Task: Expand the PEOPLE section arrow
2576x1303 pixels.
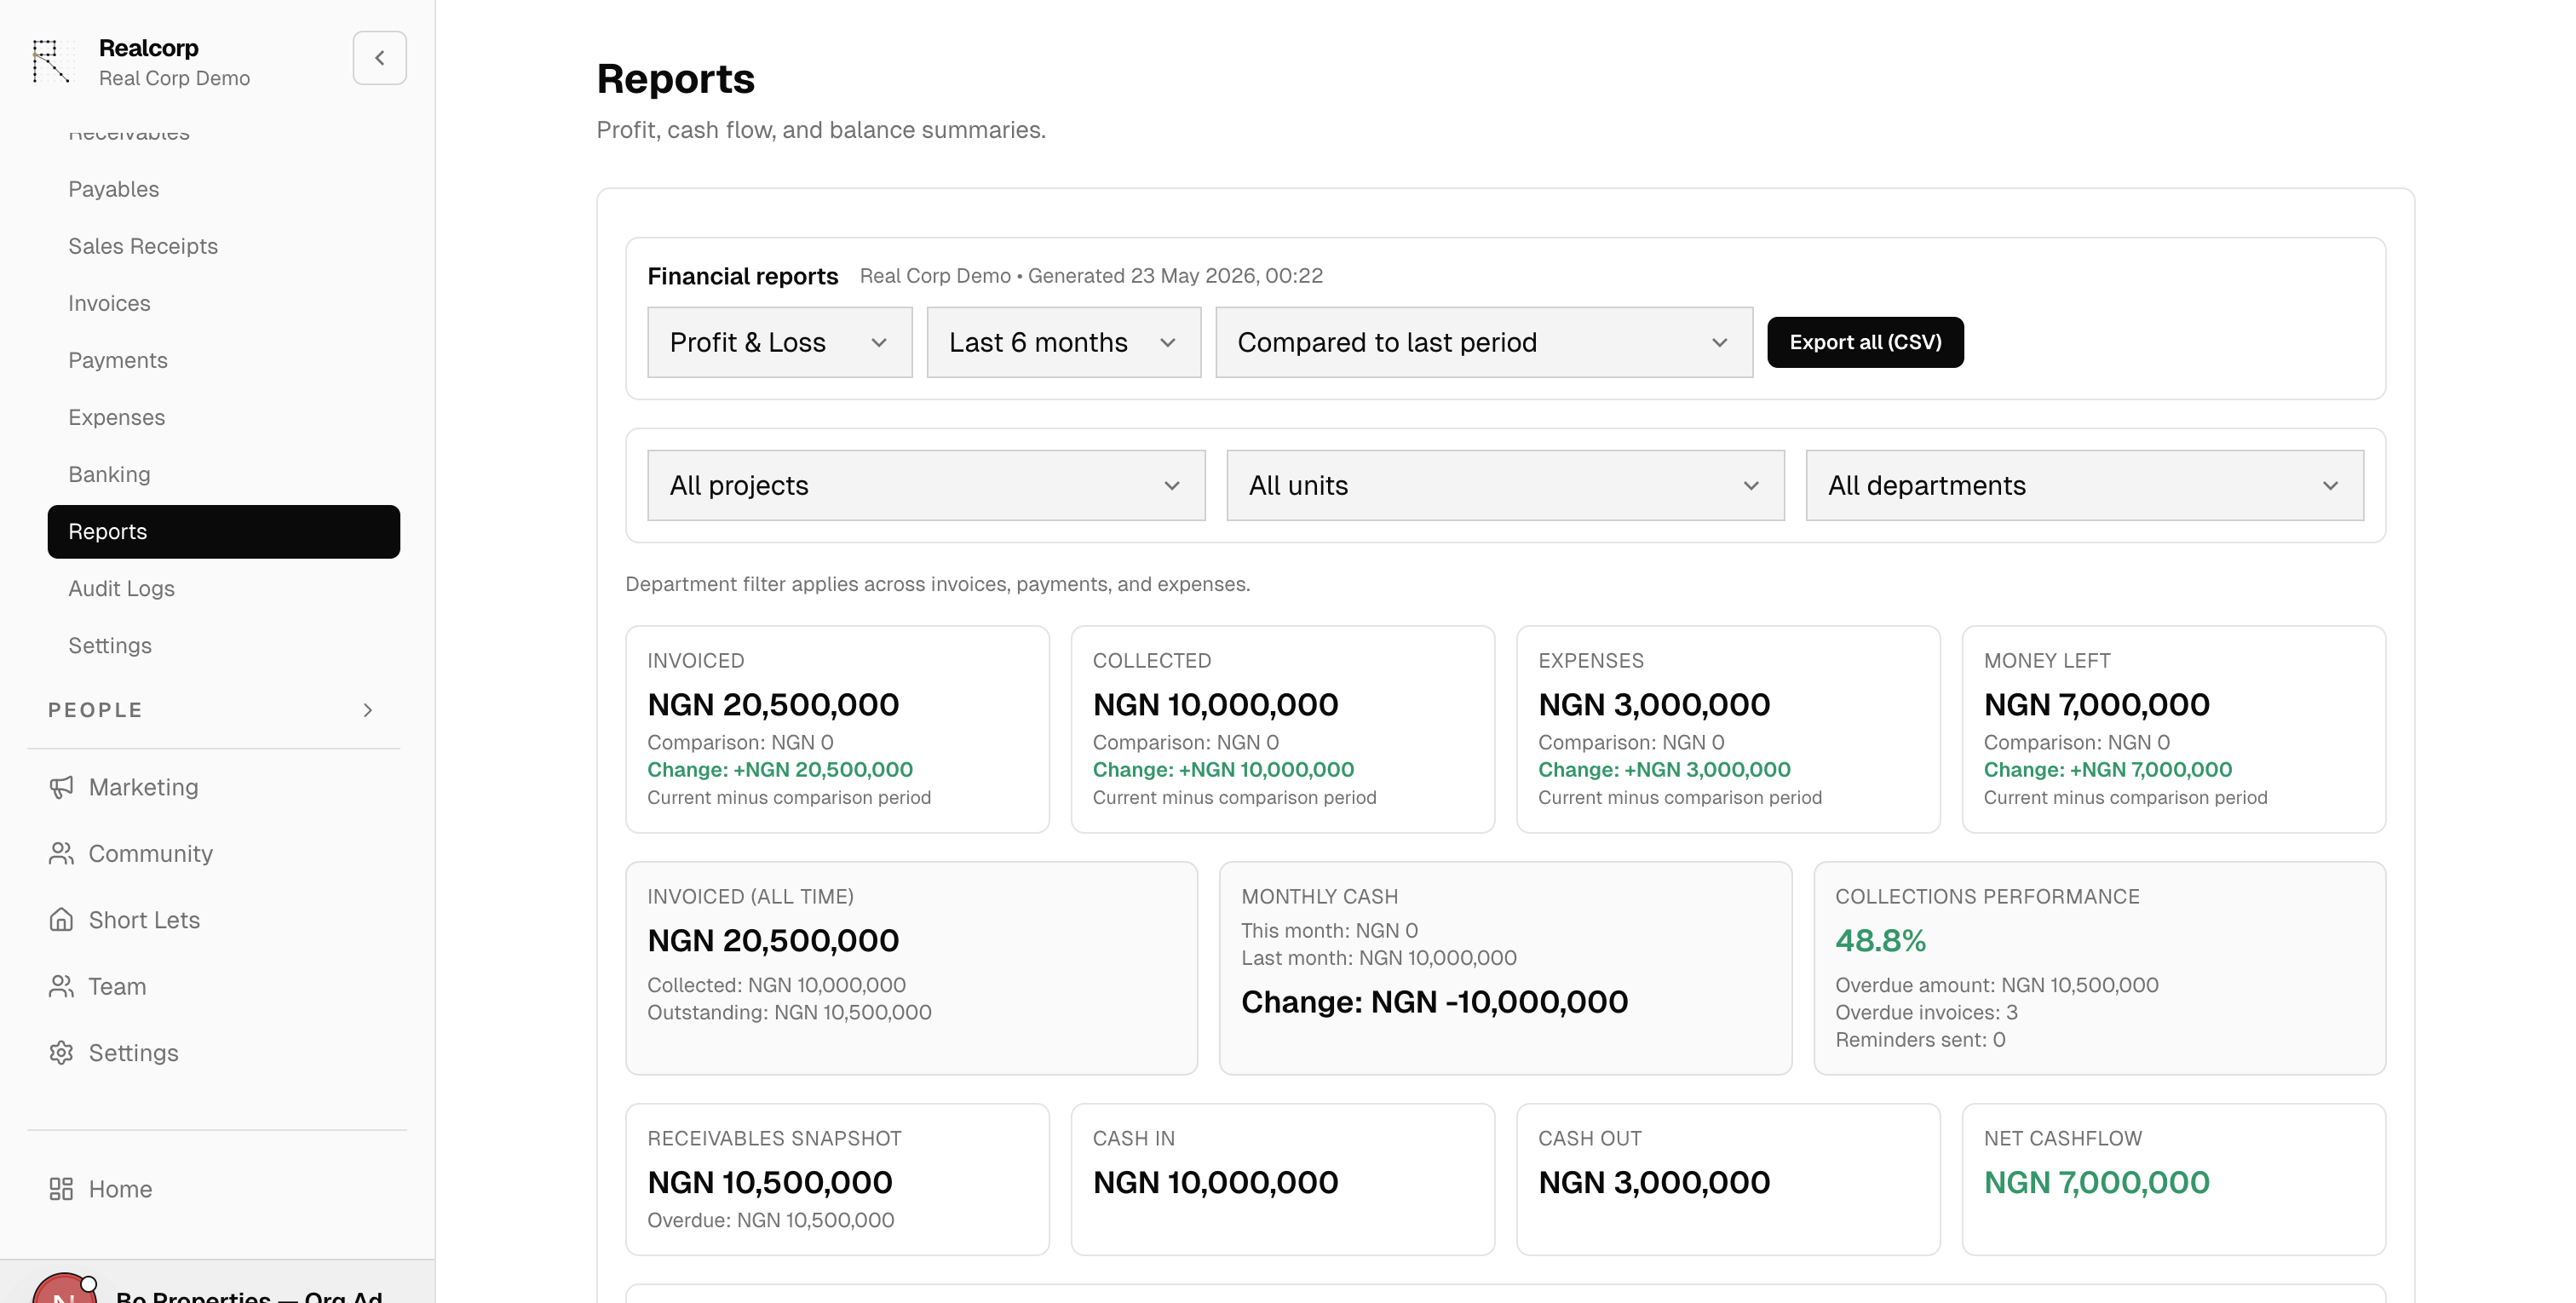Action: click(368, 710)
